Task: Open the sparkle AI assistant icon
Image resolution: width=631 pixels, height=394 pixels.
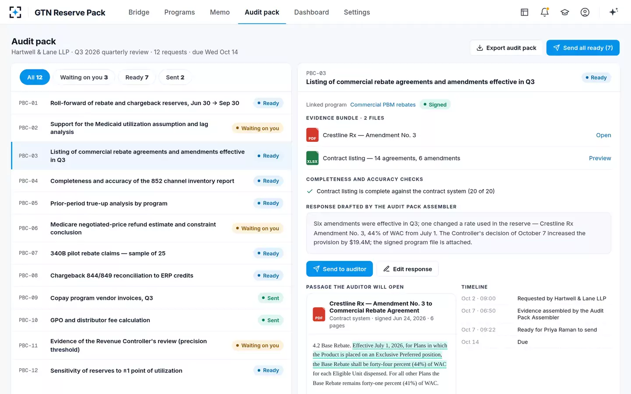Action: tap(613, 12)
